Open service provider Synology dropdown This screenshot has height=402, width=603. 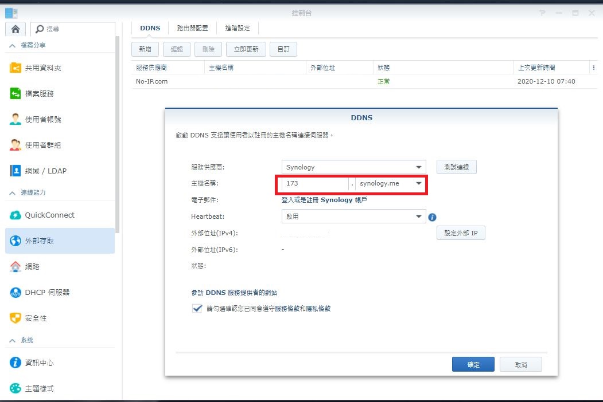point(354,167)
